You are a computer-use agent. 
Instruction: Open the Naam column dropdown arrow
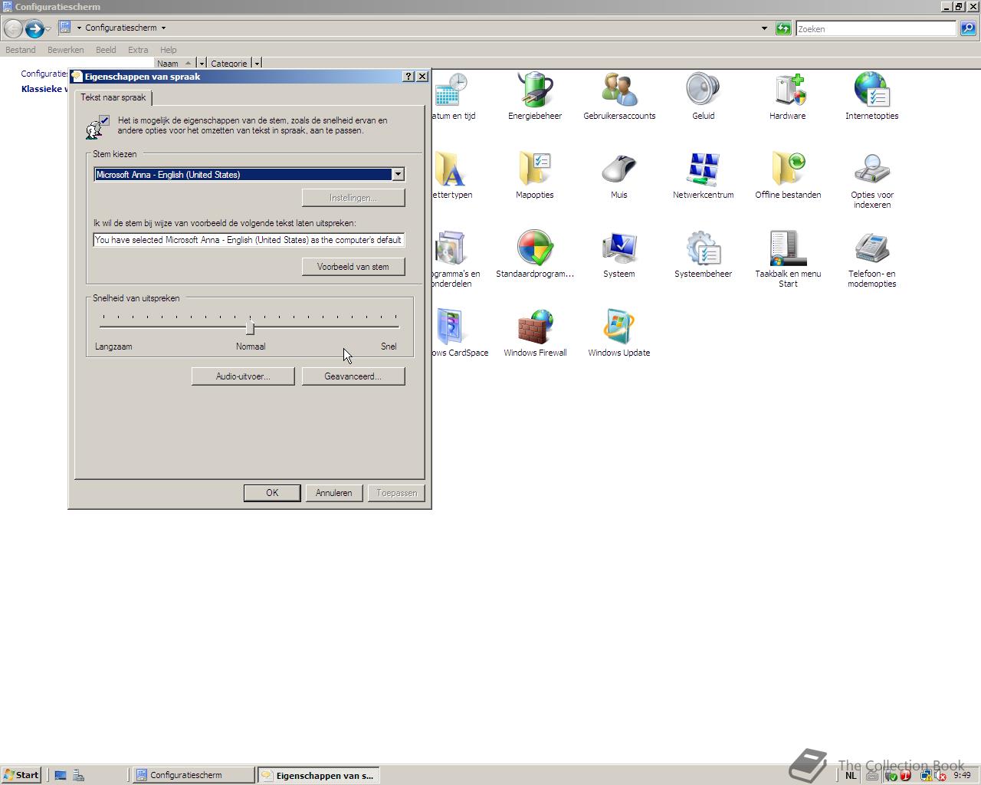pyautogui.click(x=202, y=64)
